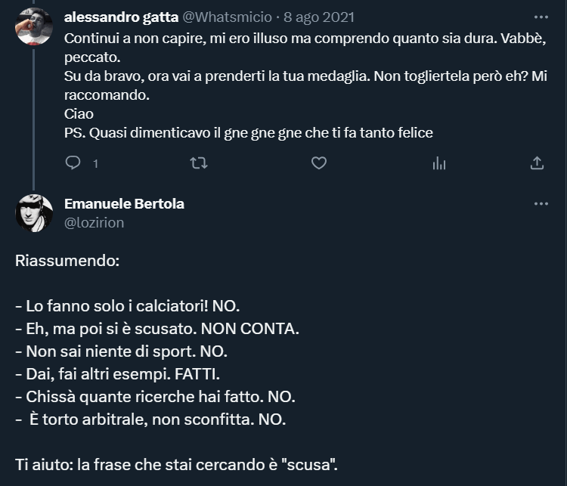
Task: Open more options on alessandro gatta's tweet
Action: pyautogui.click(x=541, y=17)
